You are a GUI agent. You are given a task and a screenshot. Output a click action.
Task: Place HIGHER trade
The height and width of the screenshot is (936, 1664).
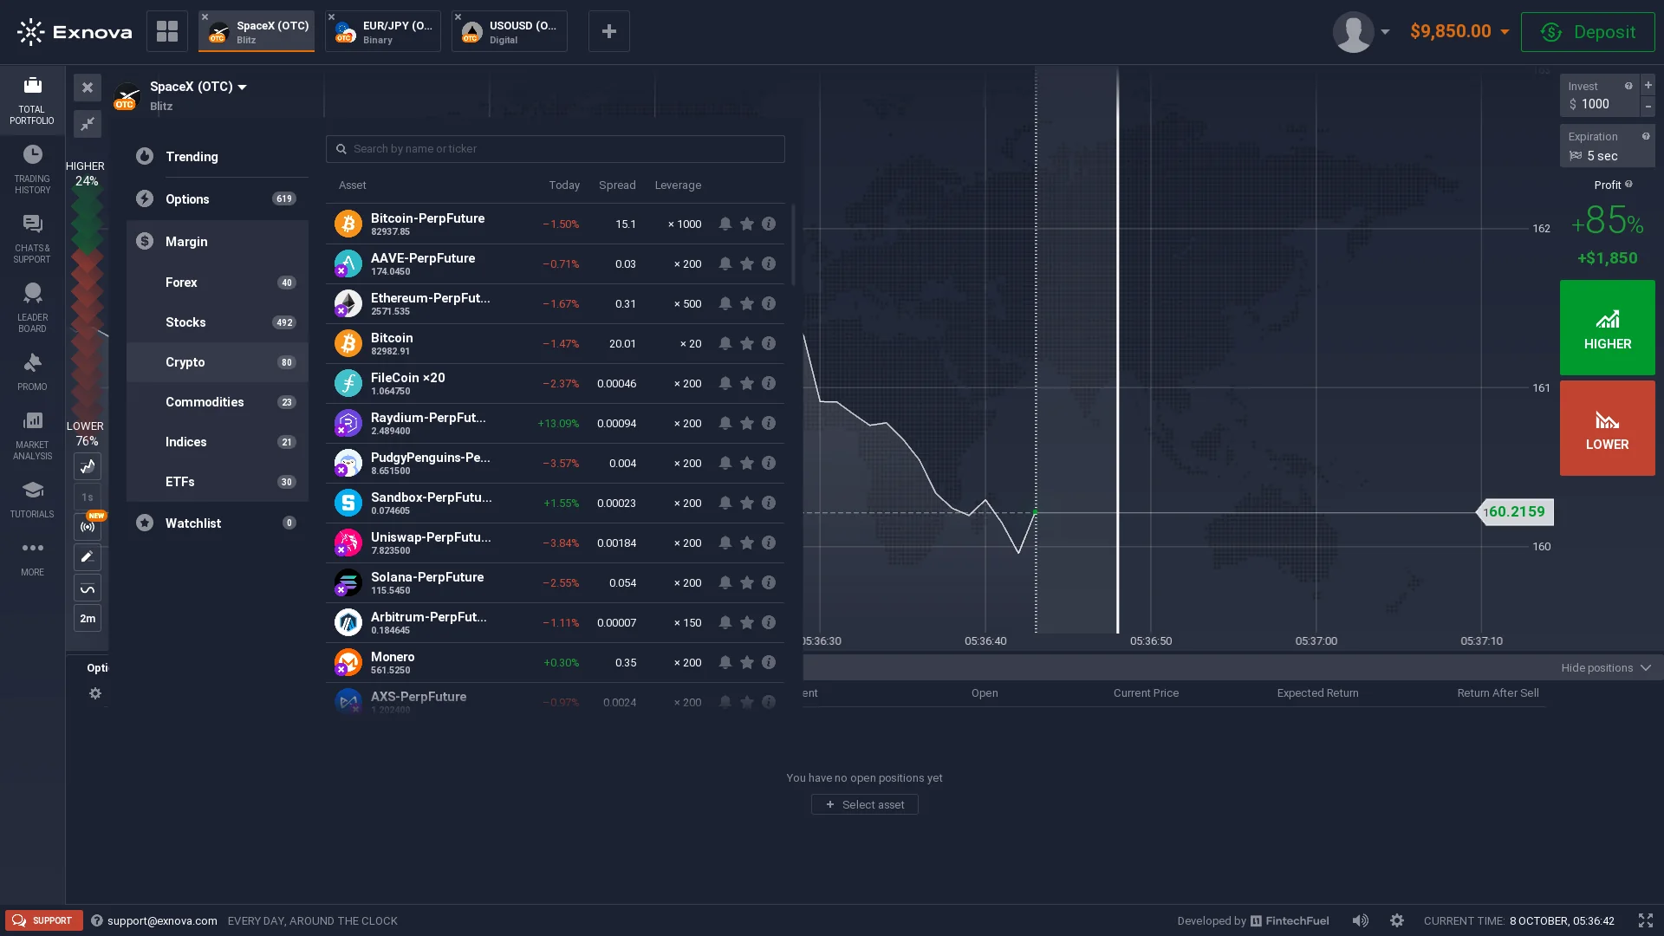(1607, 328)
